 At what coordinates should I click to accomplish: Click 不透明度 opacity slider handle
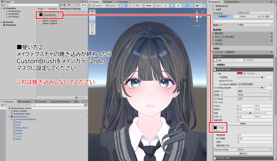262,77
